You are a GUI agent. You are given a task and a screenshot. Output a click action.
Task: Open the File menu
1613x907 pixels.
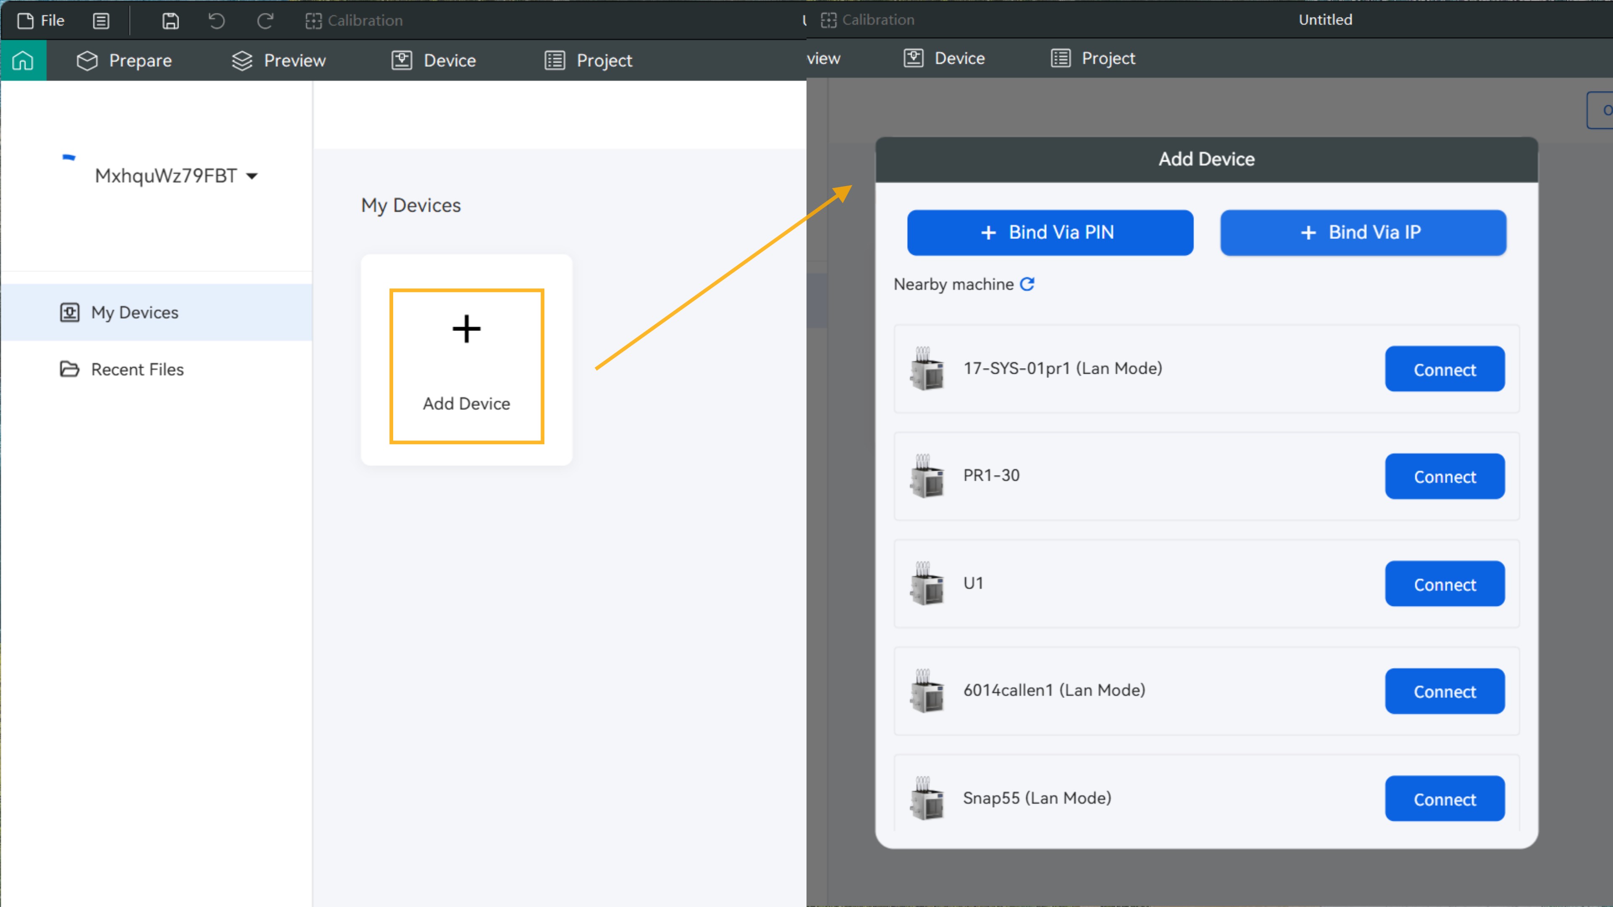point(40,20)
